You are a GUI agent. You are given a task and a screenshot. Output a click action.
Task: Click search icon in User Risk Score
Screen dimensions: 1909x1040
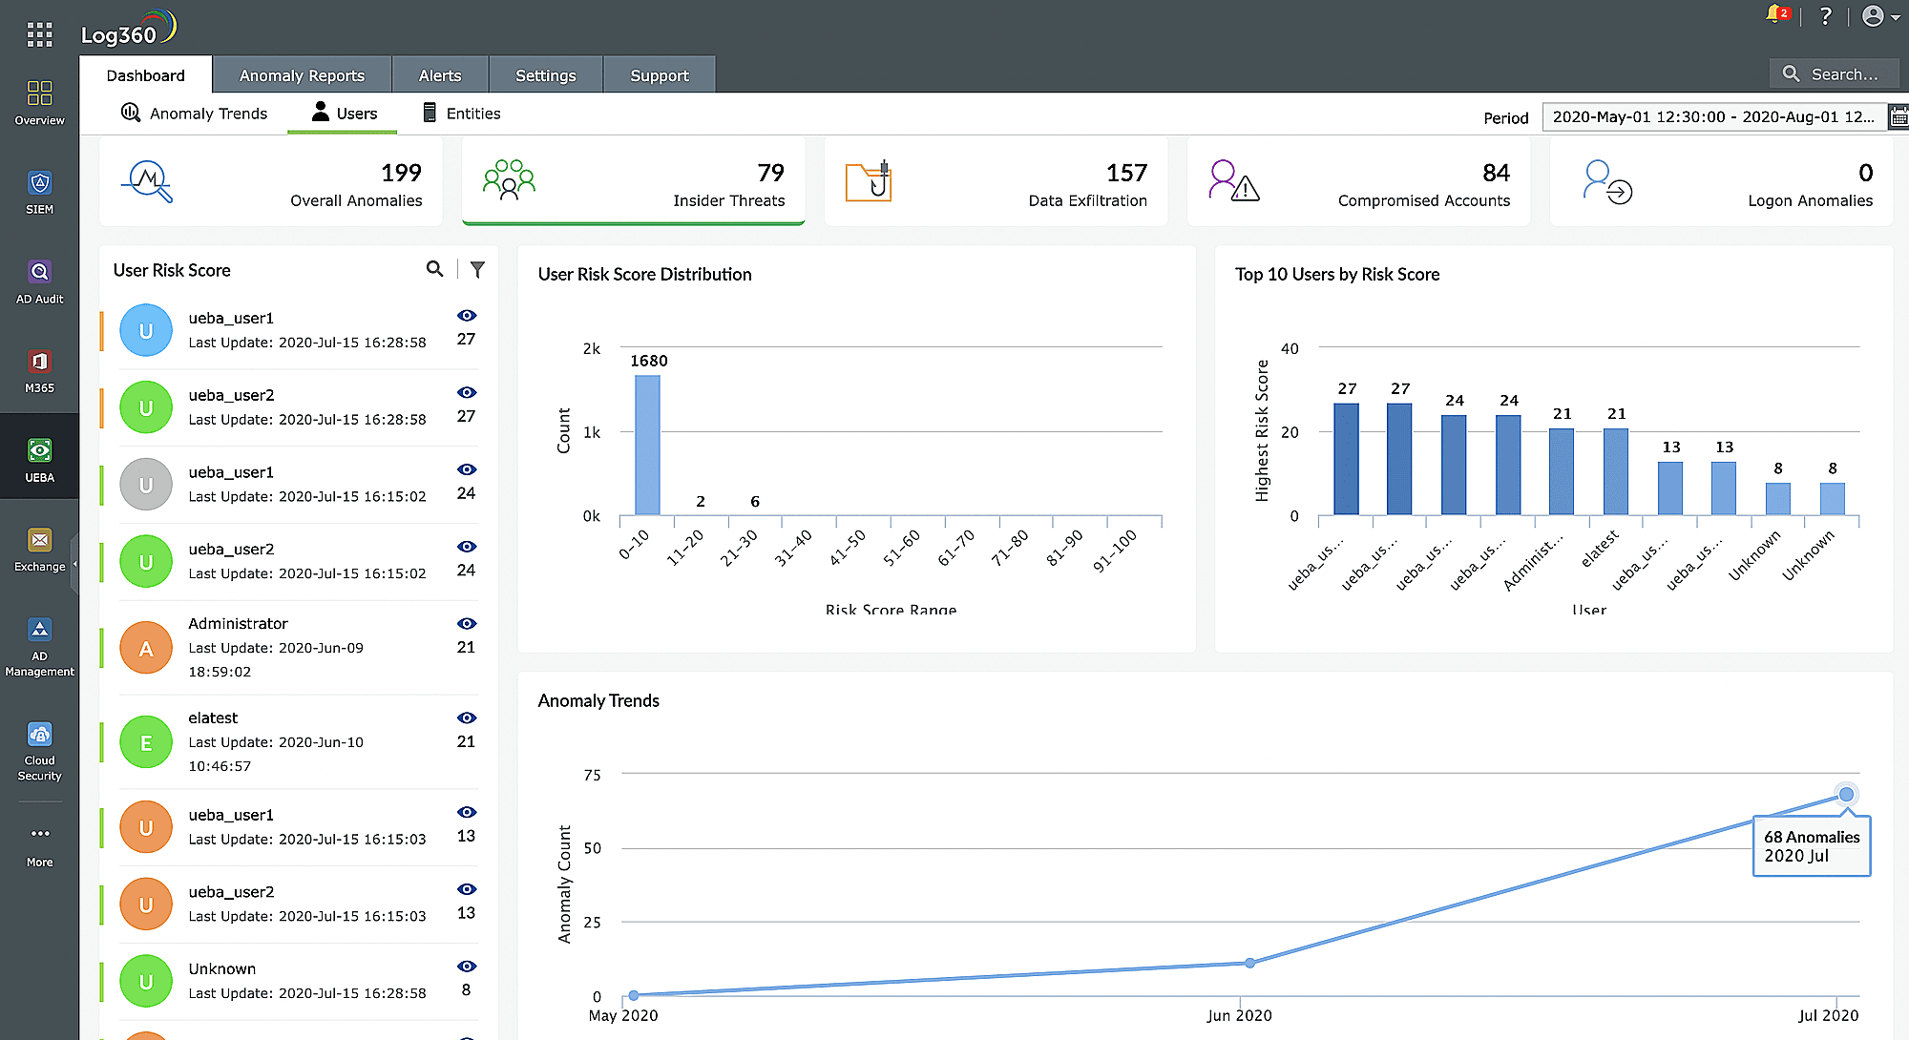click(434, 270)
